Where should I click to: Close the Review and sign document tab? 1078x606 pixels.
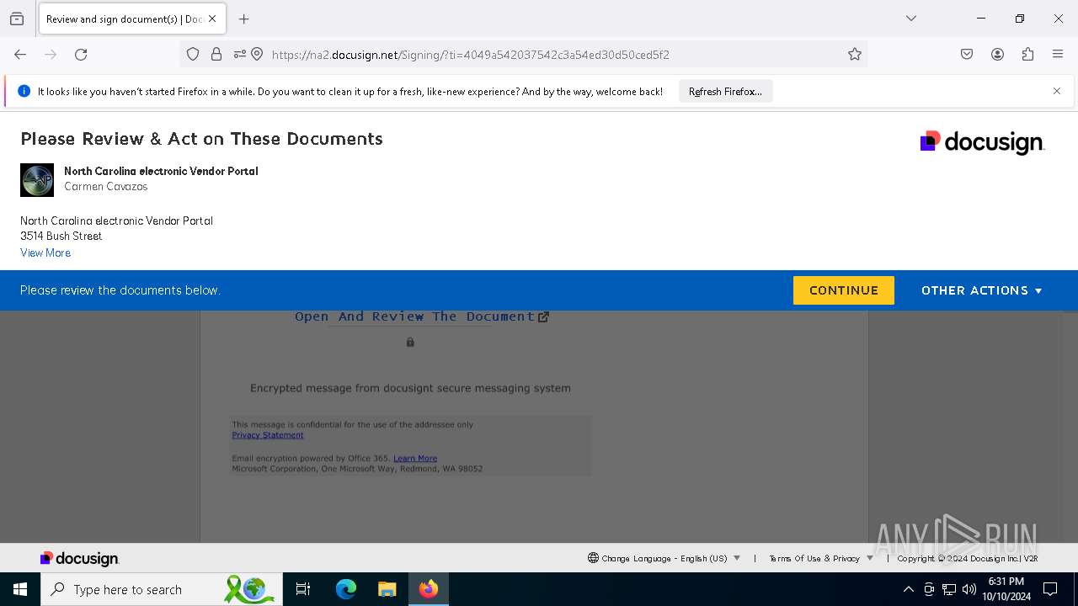point(212,19)
